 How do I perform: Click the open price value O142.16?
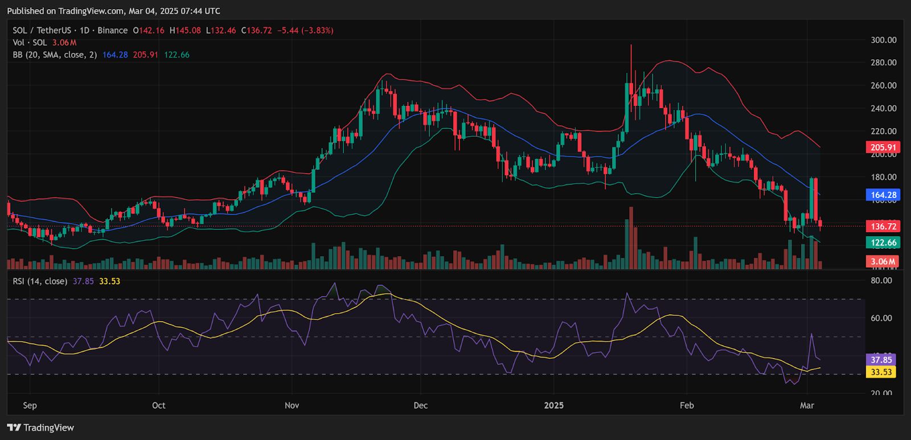tap(149, 30)
